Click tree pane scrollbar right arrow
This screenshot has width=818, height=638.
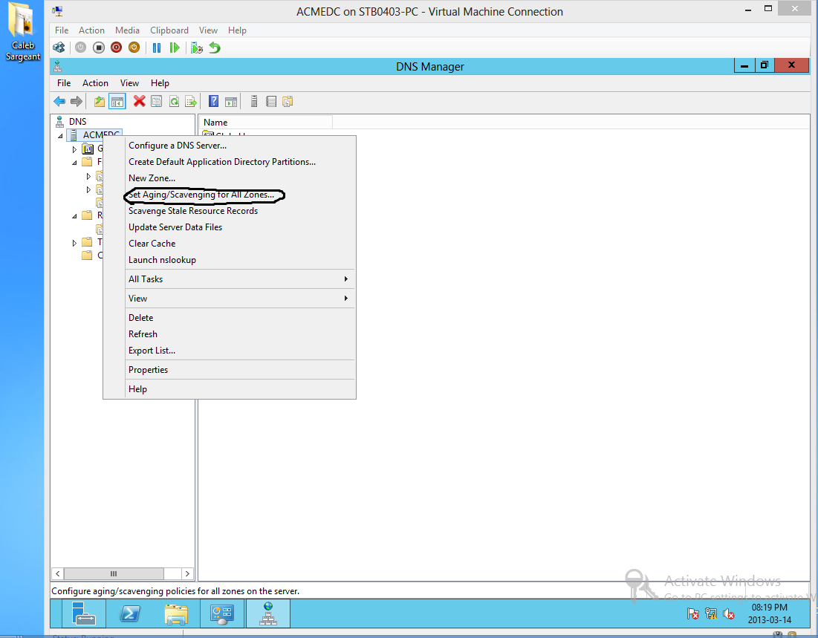pos(187,574)
